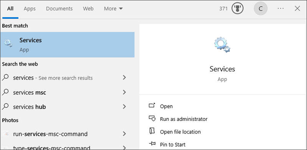Expand the run-services-msc-command chevron
Viewport: 307px width, 150px height.
pos(124,134)
